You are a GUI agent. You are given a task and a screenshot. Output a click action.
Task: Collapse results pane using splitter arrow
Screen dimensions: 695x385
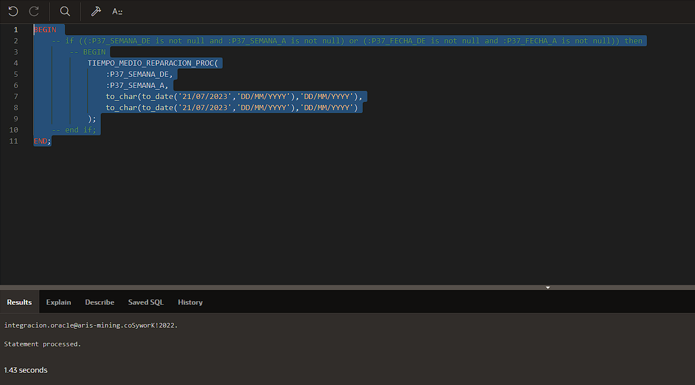coord(548,288)
